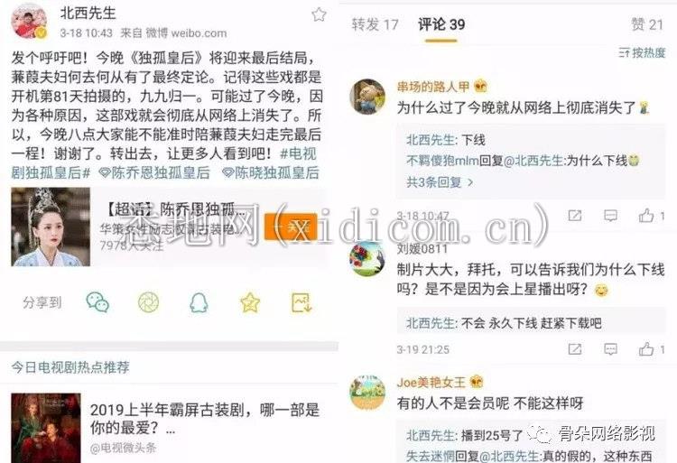Share the post to WeChat
The height and width of the screenshot is (463, 677).
click(97, 302)
